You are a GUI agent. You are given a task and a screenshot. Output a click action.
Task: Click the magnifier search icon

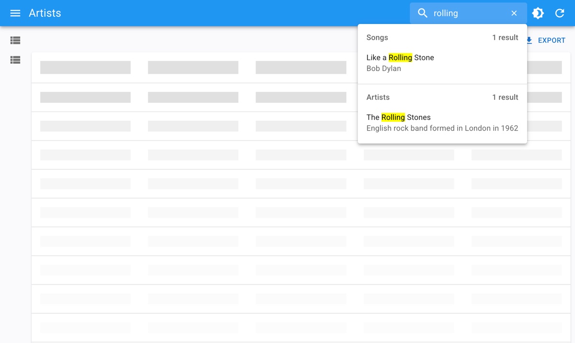point(422,13)
